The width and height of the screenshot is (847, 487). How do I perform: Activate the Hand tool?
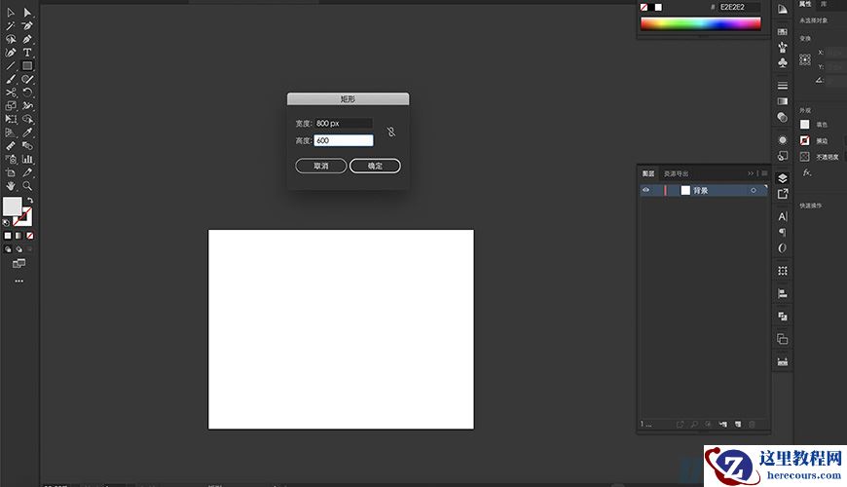[x=11, y=185]
